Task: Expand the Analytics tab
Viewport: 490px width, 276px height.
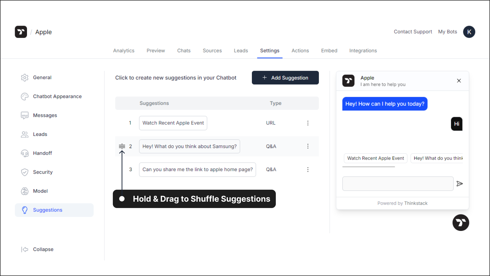Action: [x=124, y=50]
